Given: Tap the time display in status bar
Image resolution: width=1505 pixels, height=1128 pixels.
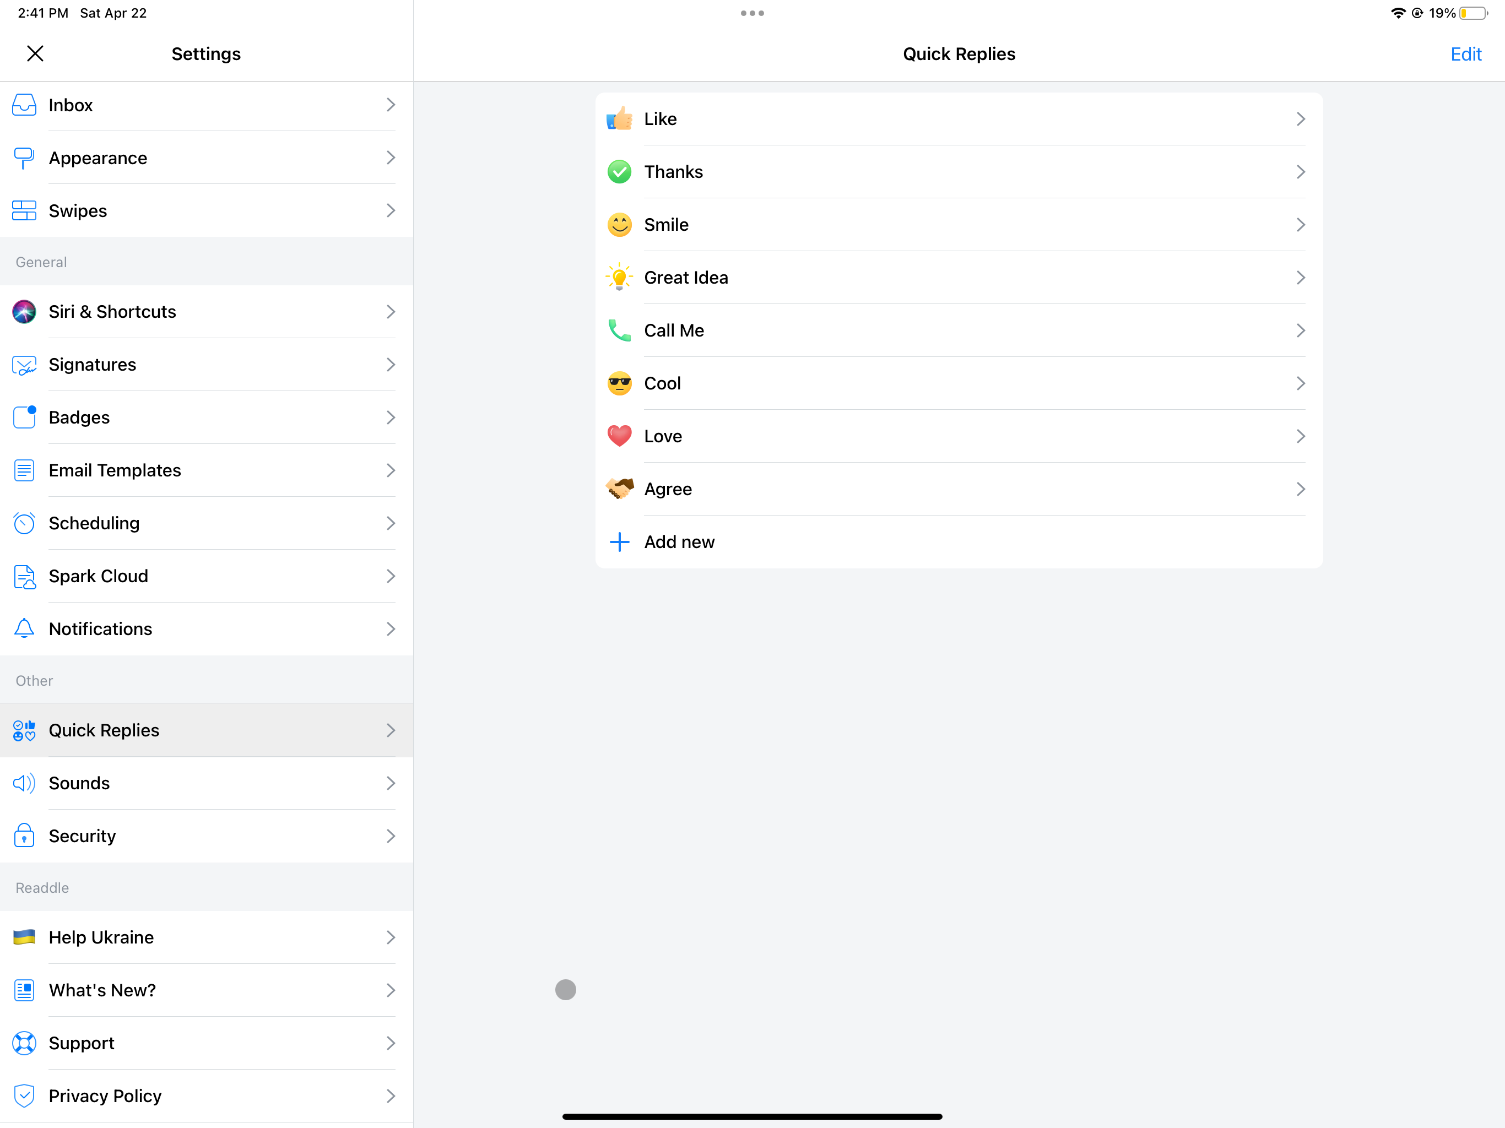Looking at the screenshot, I should click(43, 13).
